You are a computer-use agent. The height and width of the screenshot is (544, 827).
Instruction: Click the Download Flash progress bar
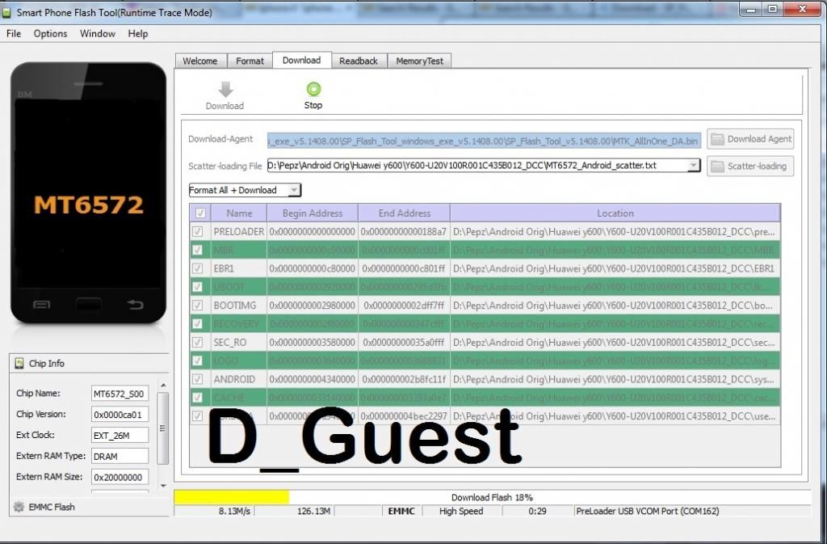(x=491, y=497)
